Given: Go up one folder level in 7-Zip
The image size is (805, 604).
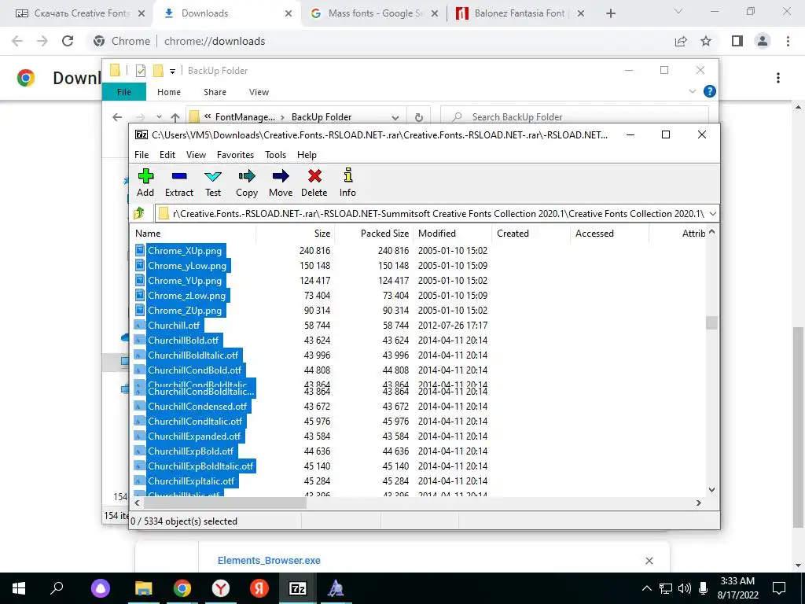Looking at the screenshot, I should click(x=139, y=213).
